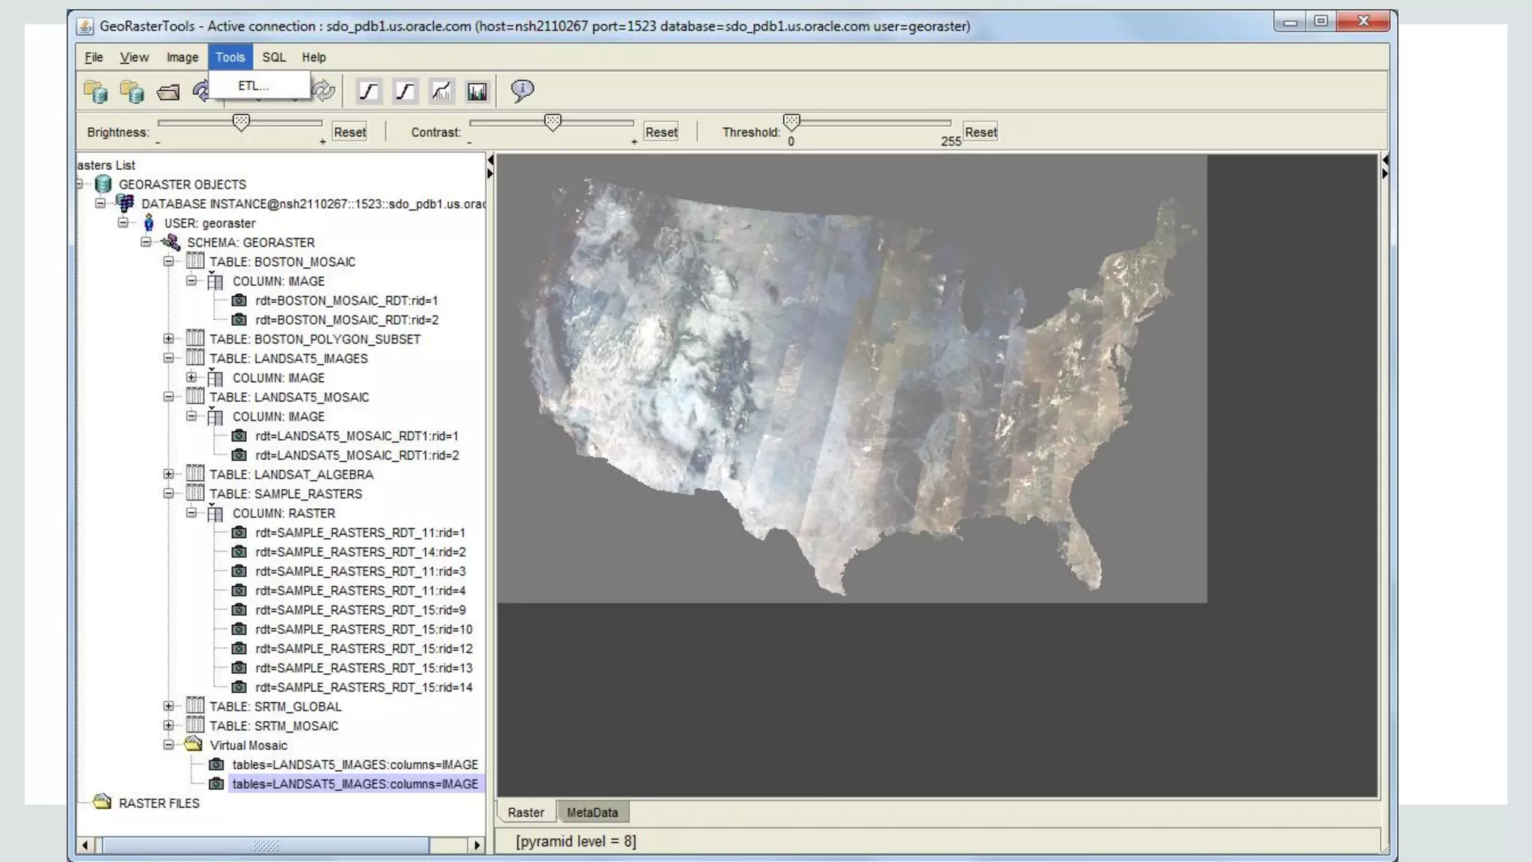Switch to the MetaData tab
This screenshot has height=862, width=1532.
point(592,813)
